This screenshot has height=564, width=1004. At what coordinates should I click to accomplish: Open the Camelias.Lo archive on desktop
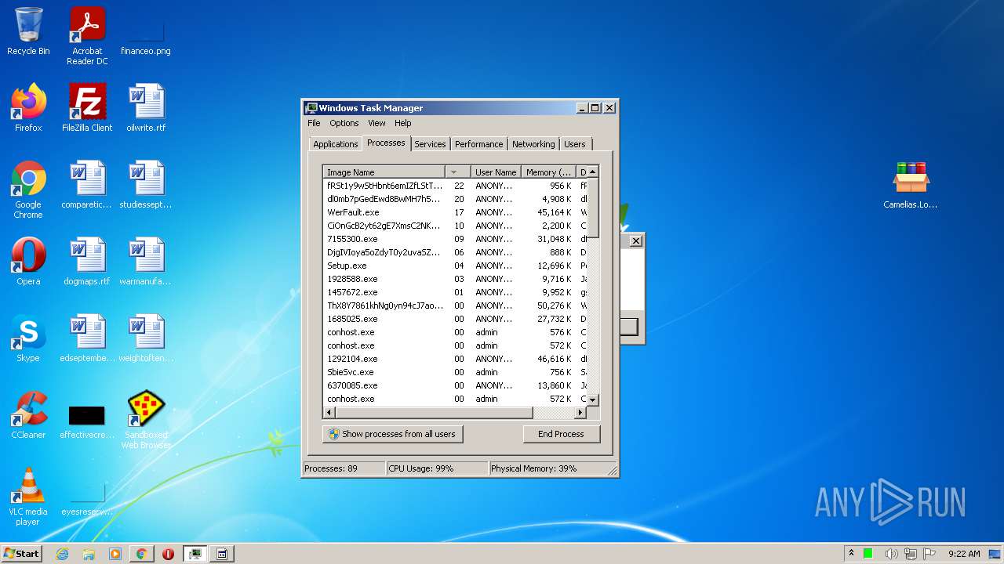[x=911, y=185]
